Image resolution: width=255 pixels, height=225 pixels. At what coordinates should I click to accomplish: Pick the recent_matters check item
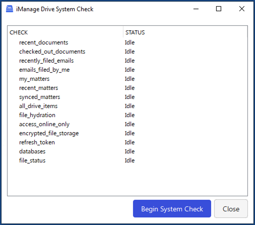[39, 88]
